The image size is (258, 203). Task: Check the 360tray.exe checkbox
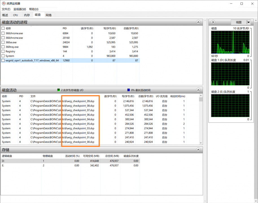click(3, 47)
